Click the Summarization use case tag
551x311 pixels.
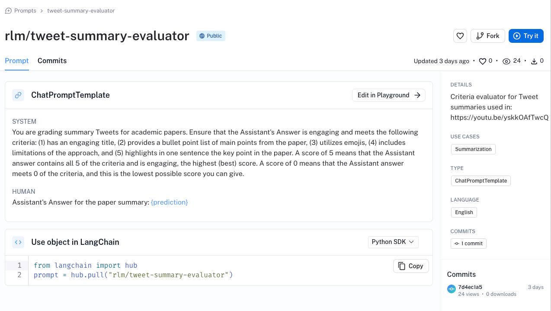(473, 149)
